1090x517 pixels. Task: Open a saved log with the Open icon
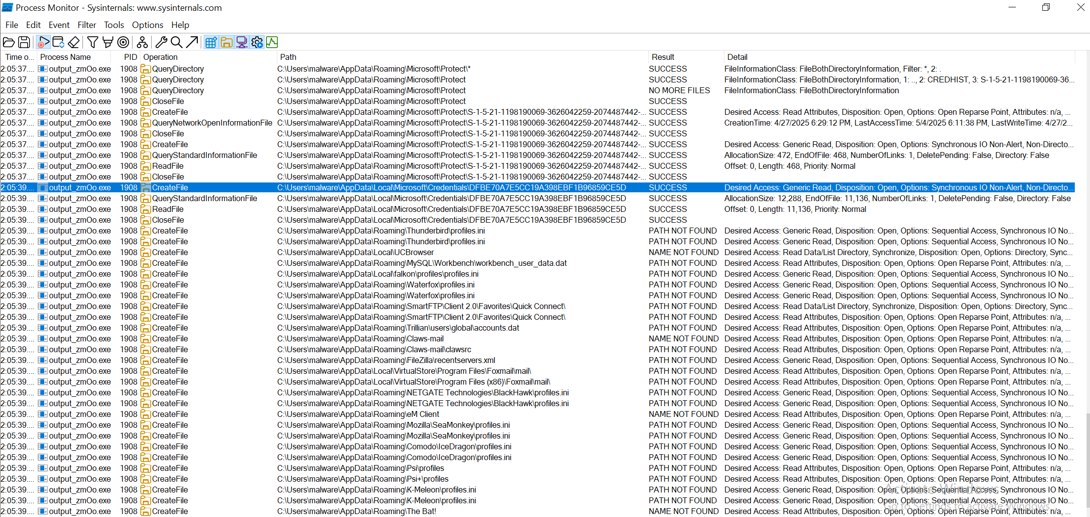(x=8, y=42)
